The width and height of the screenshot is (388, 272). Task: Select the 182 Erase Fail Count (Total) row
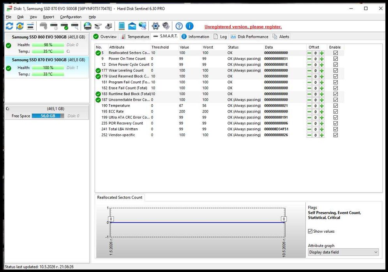pyautogui.click(x=219, y=88)
